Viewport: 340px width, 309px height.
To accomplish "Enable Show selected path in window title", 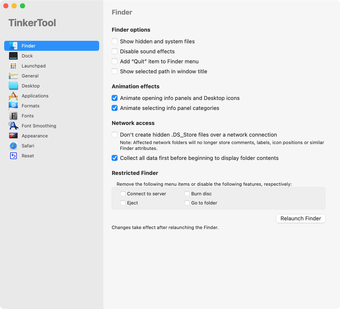I will click(x=115, y=71).
